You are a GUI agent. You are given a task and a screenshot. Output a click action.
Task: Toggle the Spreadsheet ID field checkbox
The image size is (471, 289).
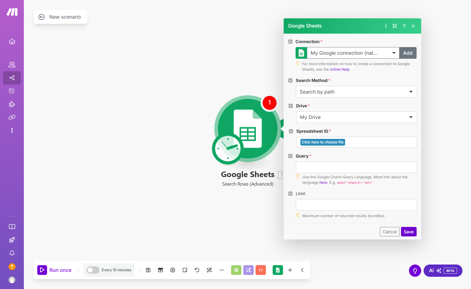click(291, 131)
